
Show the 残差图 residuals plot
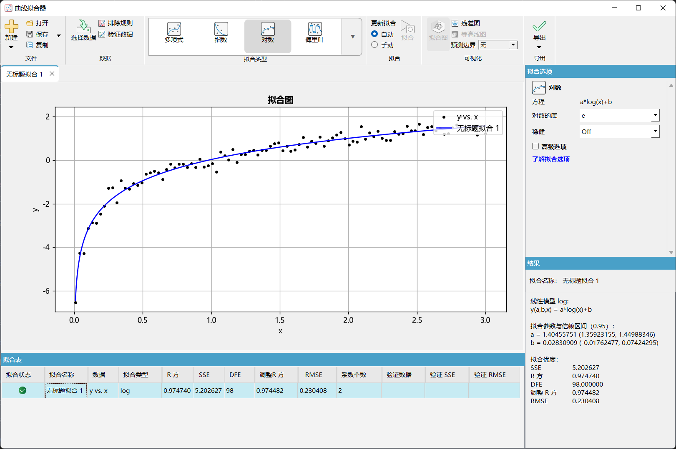pos(466,23)
